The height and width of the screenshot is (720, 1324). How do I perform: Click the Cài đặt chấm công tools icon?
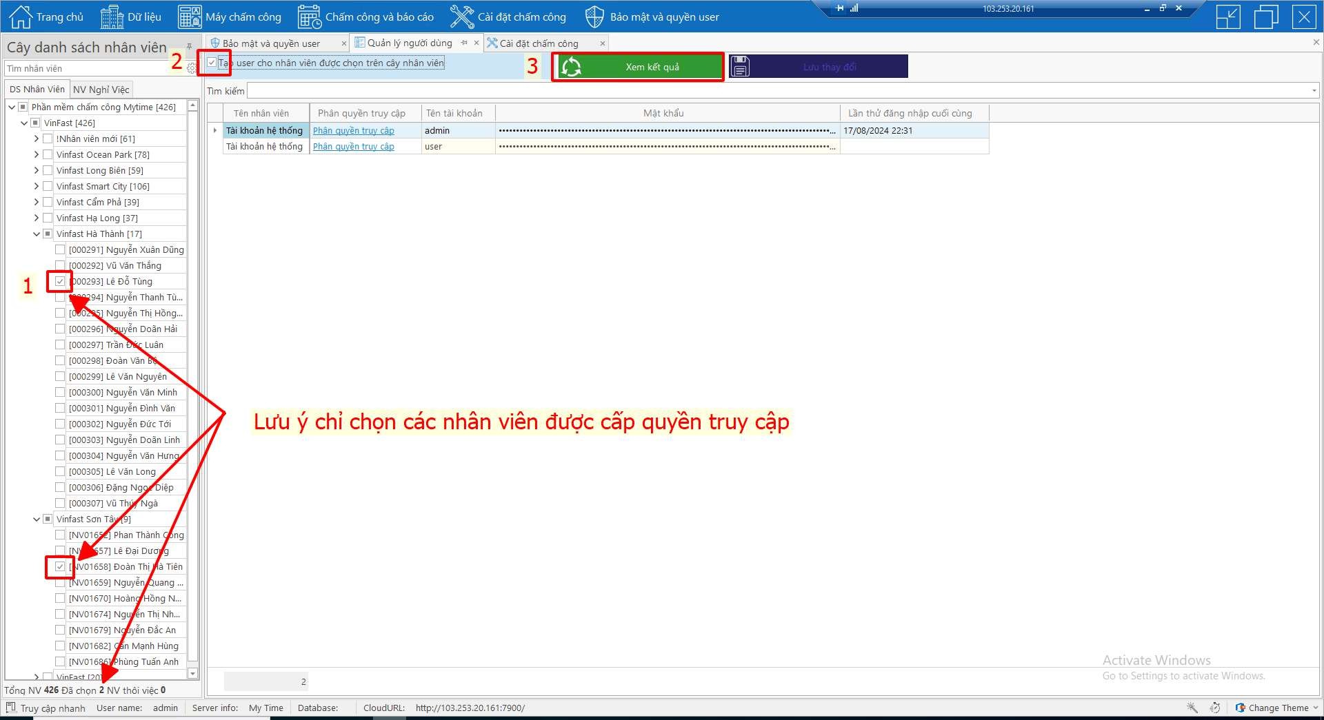coord(461,17)
